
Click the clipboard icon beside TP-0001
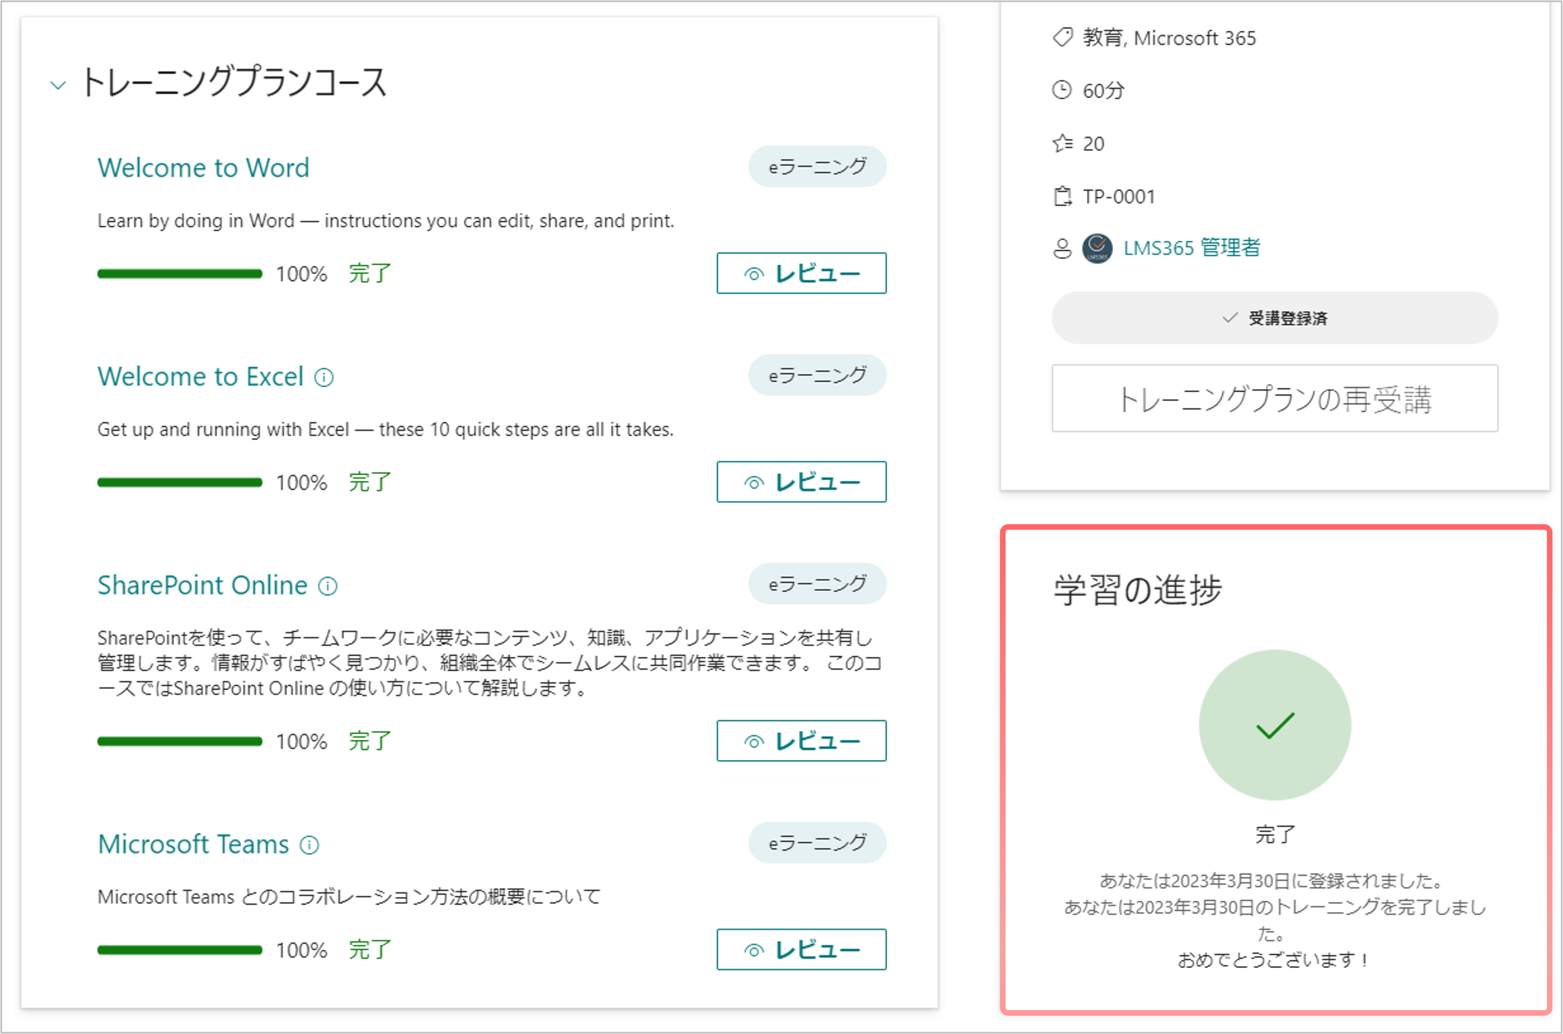pos(1062,196)
